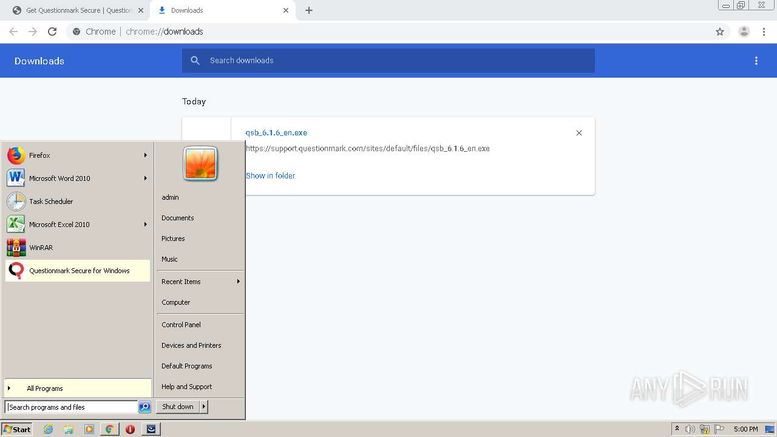Open the Downloads page three-dot menu
Viewport: 777px width, 437px height.
click(x=756, y=61)
